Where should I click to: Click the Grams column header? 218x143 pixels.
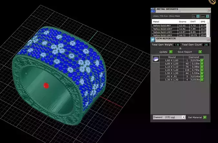pyautogui.click(x=183, y=22)
